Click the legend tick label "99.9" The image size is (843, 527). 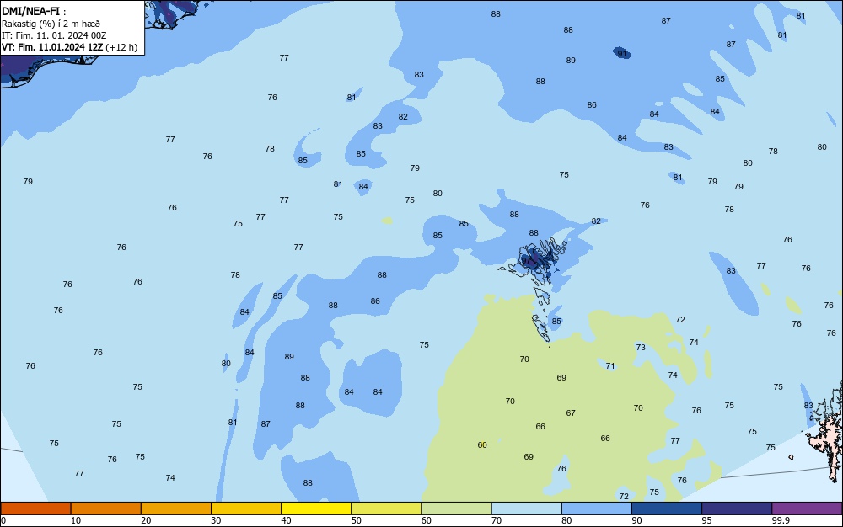[781, 520]
